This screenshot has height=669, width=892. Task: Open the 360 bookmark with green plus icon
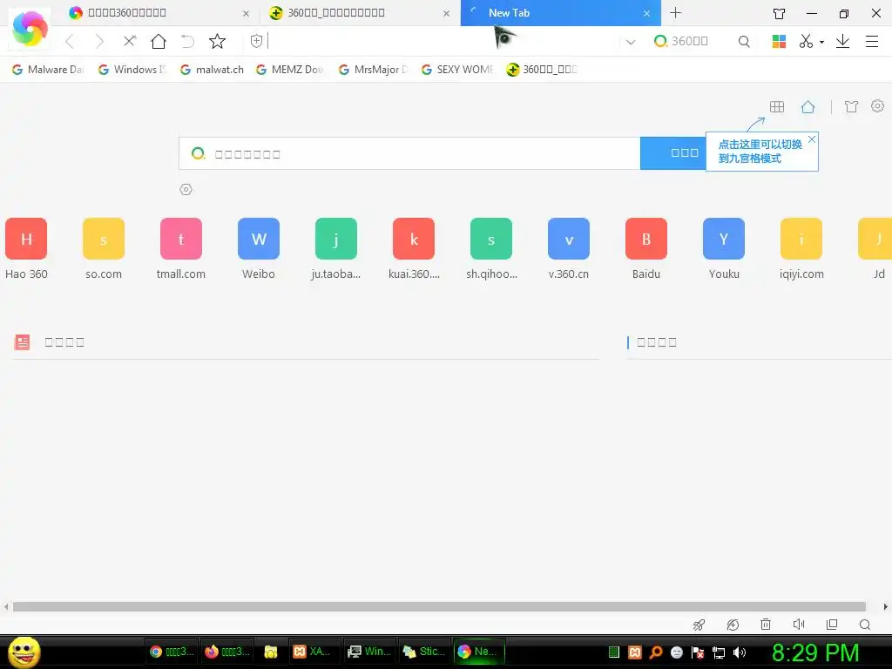point(542,70)
